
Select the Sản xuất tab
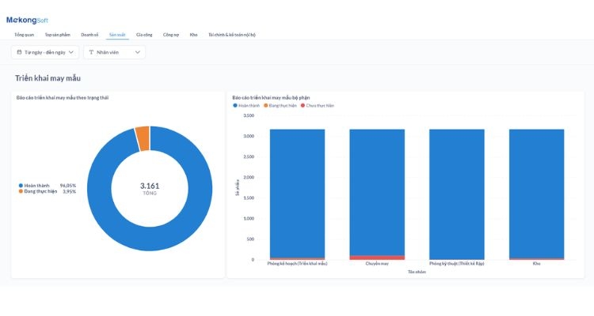click(x=117, y=35)
